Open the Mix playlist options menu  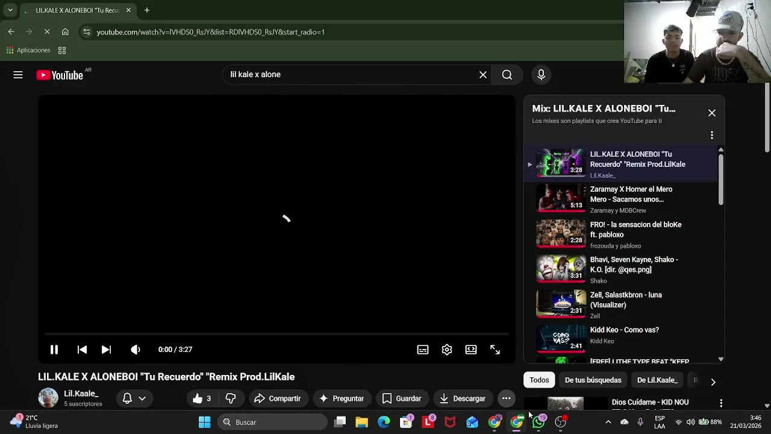[x=712, y=135]
